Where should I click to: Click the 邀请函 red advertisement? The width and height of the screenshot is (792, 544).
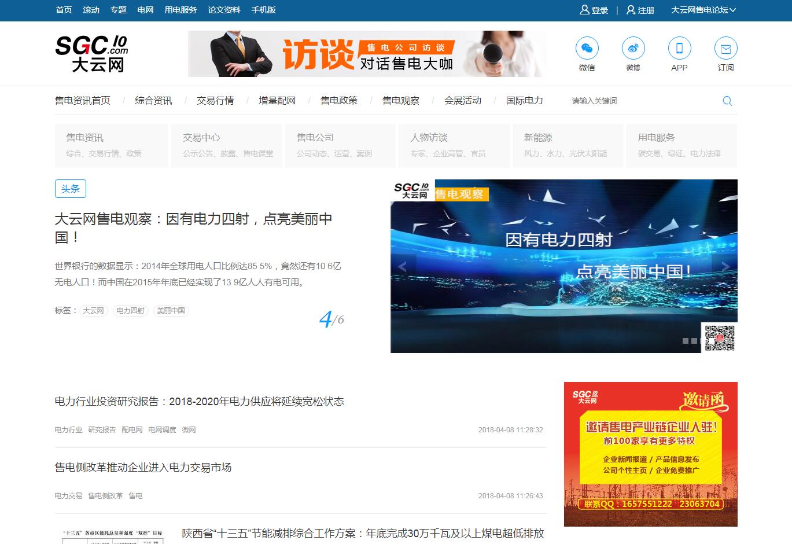tap(651, 454)
